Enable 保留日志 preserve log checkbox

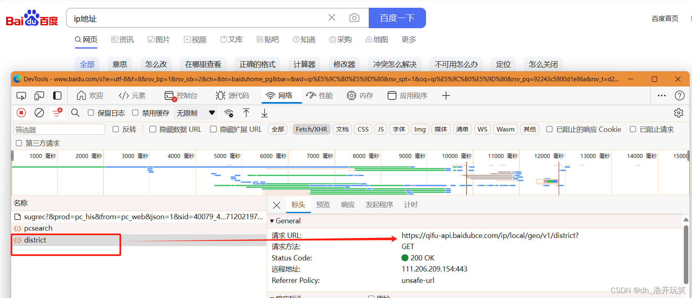tap(91, 113)
